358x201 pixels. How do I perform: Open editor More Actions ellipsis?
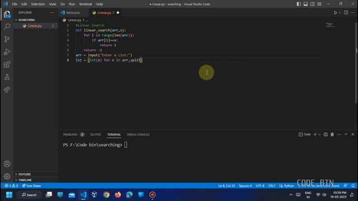tap(353, 12)
